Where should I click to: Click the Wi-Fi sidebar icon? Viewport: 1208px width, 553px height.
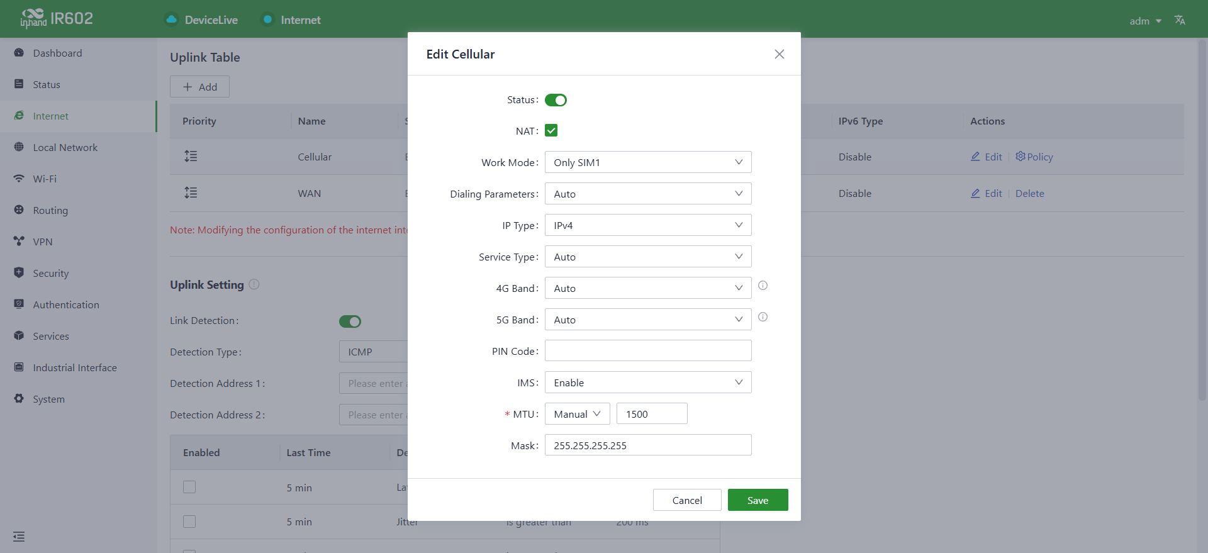[19, 179]
